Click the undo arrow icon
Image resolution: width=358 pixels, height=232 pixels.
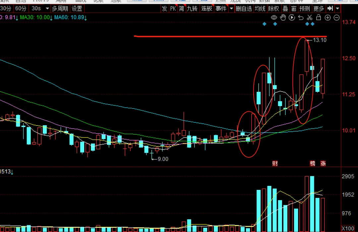coord(301,18)
